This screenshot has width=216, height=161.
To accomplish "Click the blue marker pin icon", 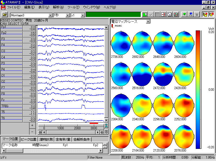I will 190,15.
